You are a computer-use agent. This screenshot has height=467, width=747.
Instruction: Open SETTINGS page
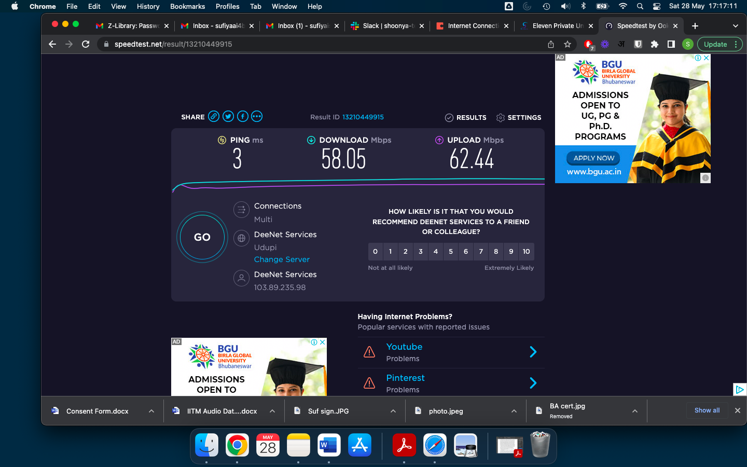tap(519, 118)
